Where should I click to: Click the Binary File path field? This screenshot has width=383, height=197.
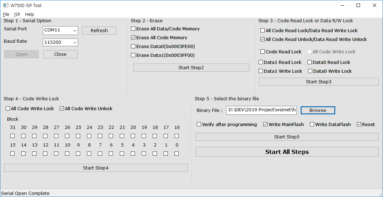[261, 110]
